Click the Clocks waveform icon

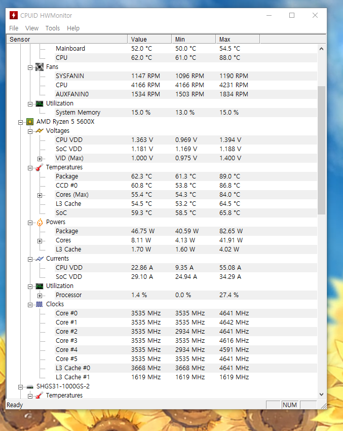coord(40,304)
